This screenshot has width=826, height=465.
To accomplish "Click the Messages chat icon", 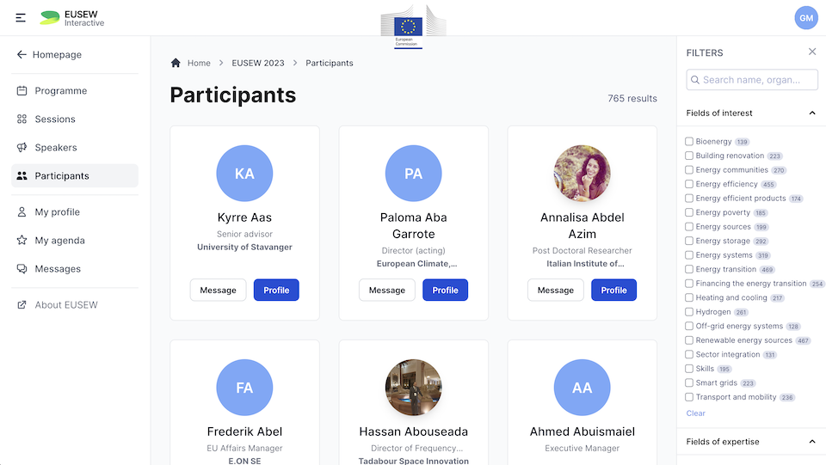I will (22, 269).
